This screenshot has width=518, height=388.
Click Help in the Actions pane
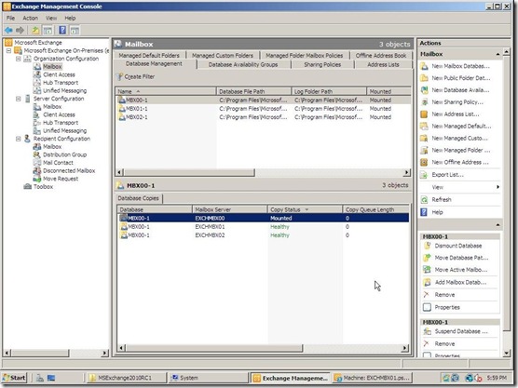pyautogui.click(x=437, y=212)
